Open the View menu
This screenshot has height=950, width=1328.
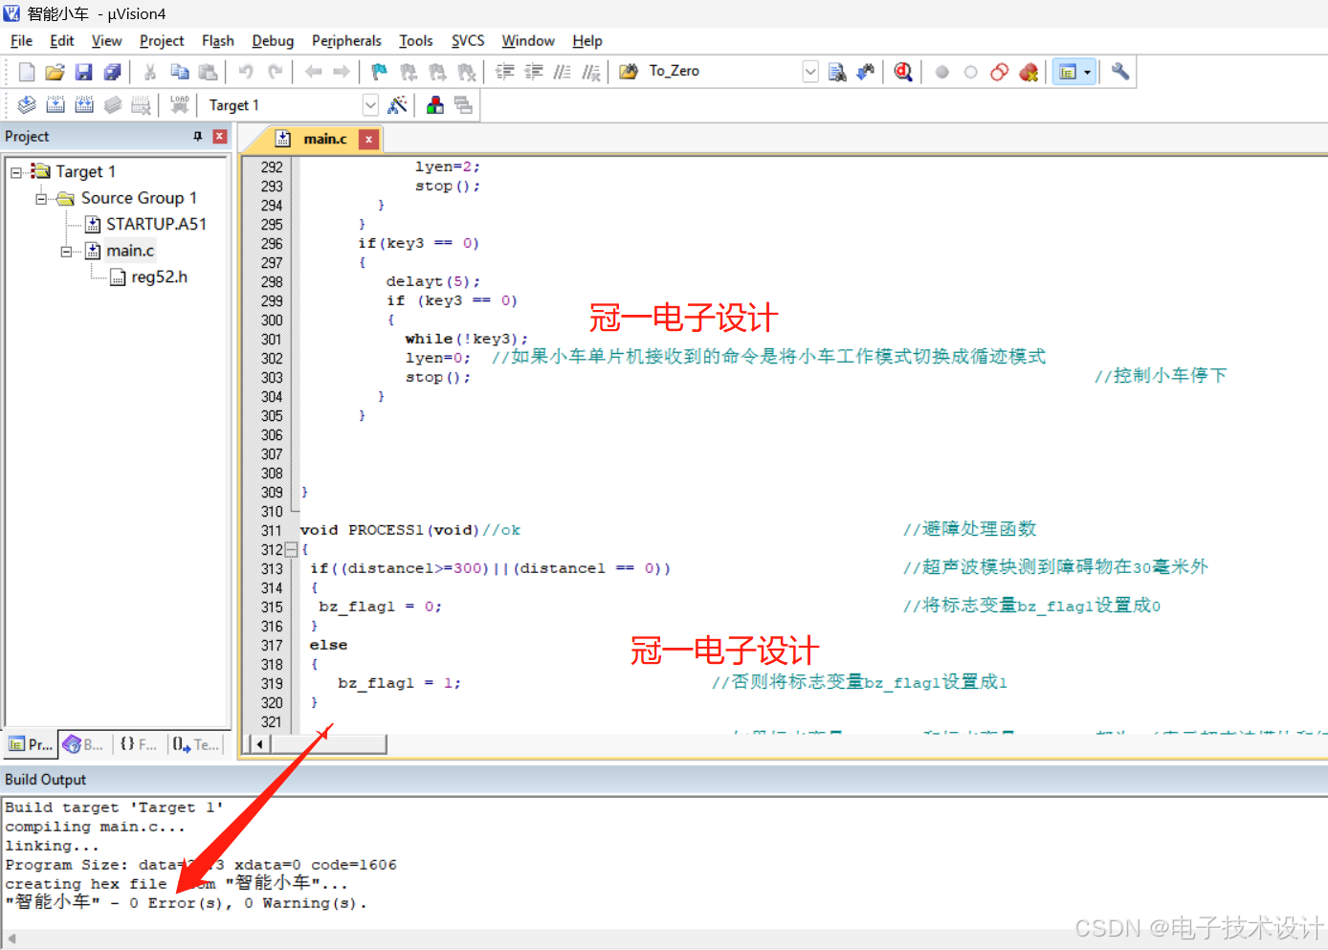(x=106, y=41)
